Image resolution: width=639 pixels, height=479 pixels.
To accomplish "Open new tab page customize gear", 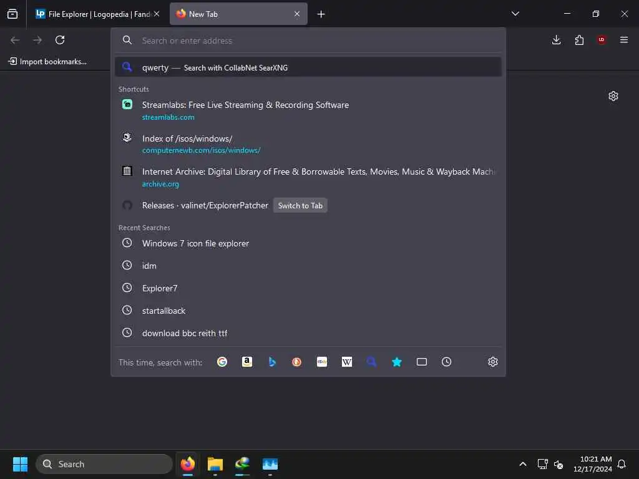I will pyautogui.click(x=613, y=96).
